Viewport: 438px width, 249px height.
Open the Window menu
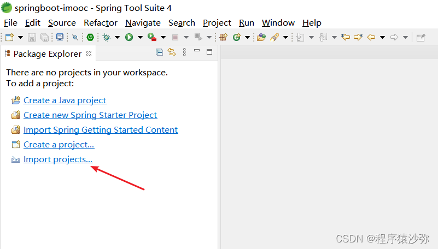point(278,23)
